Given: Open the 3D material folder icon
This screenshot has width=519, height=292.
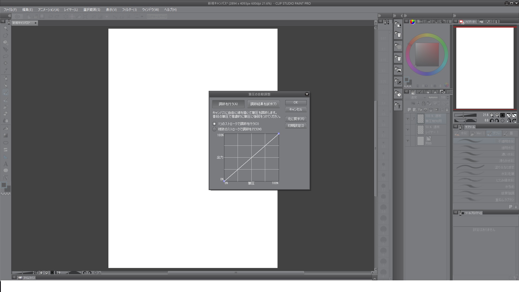Looking at the screenshot, I should 398,94.
